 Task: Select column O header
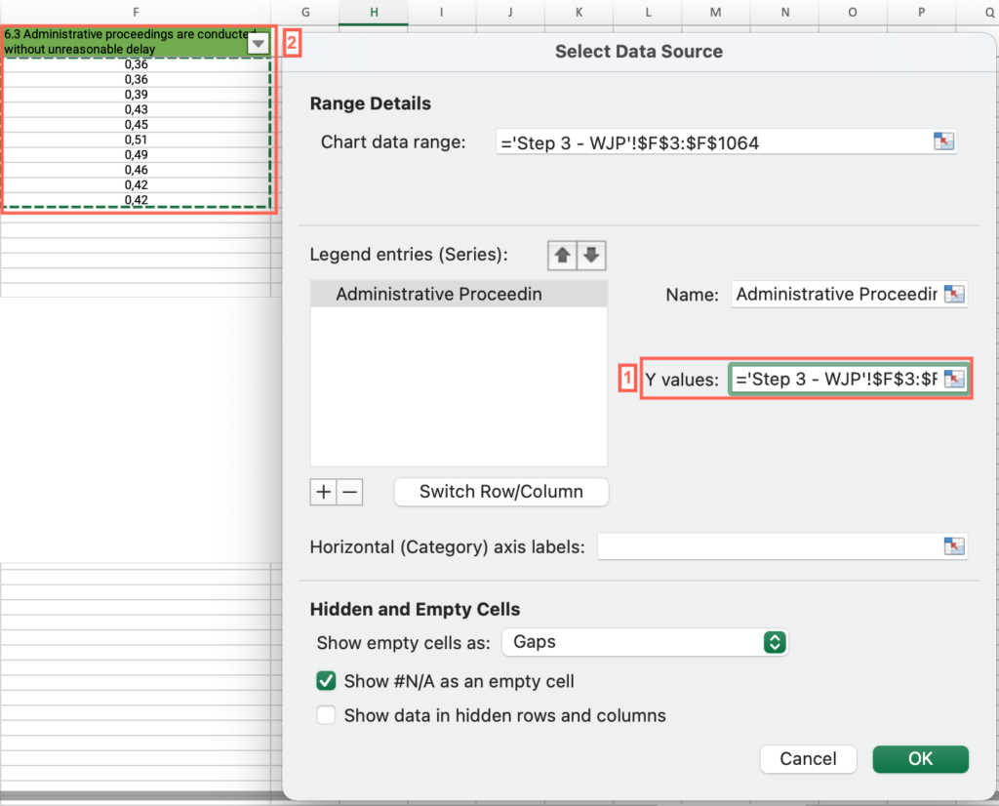[853, 12]
